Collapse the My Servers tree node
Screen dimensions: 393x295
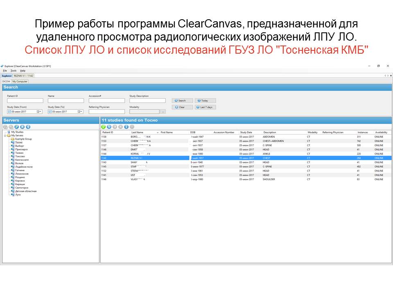coord(5,136)
